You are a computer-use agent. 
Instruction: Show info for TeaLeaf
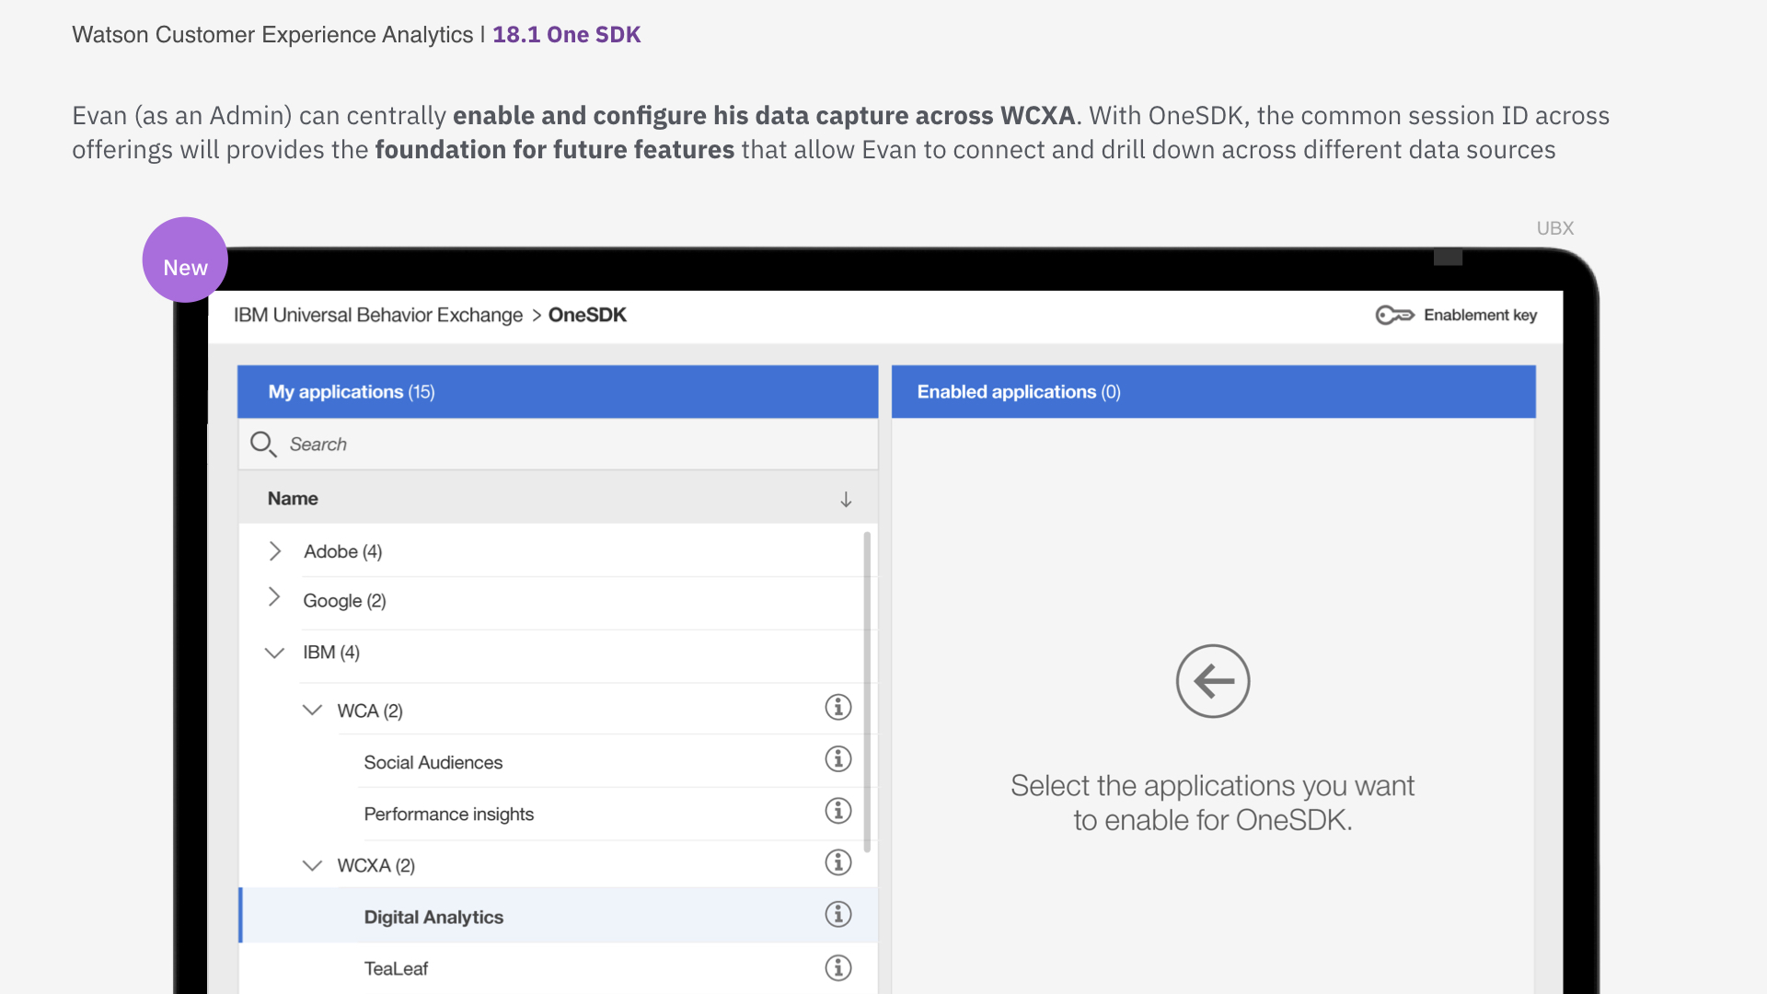[x=837, y=968]
